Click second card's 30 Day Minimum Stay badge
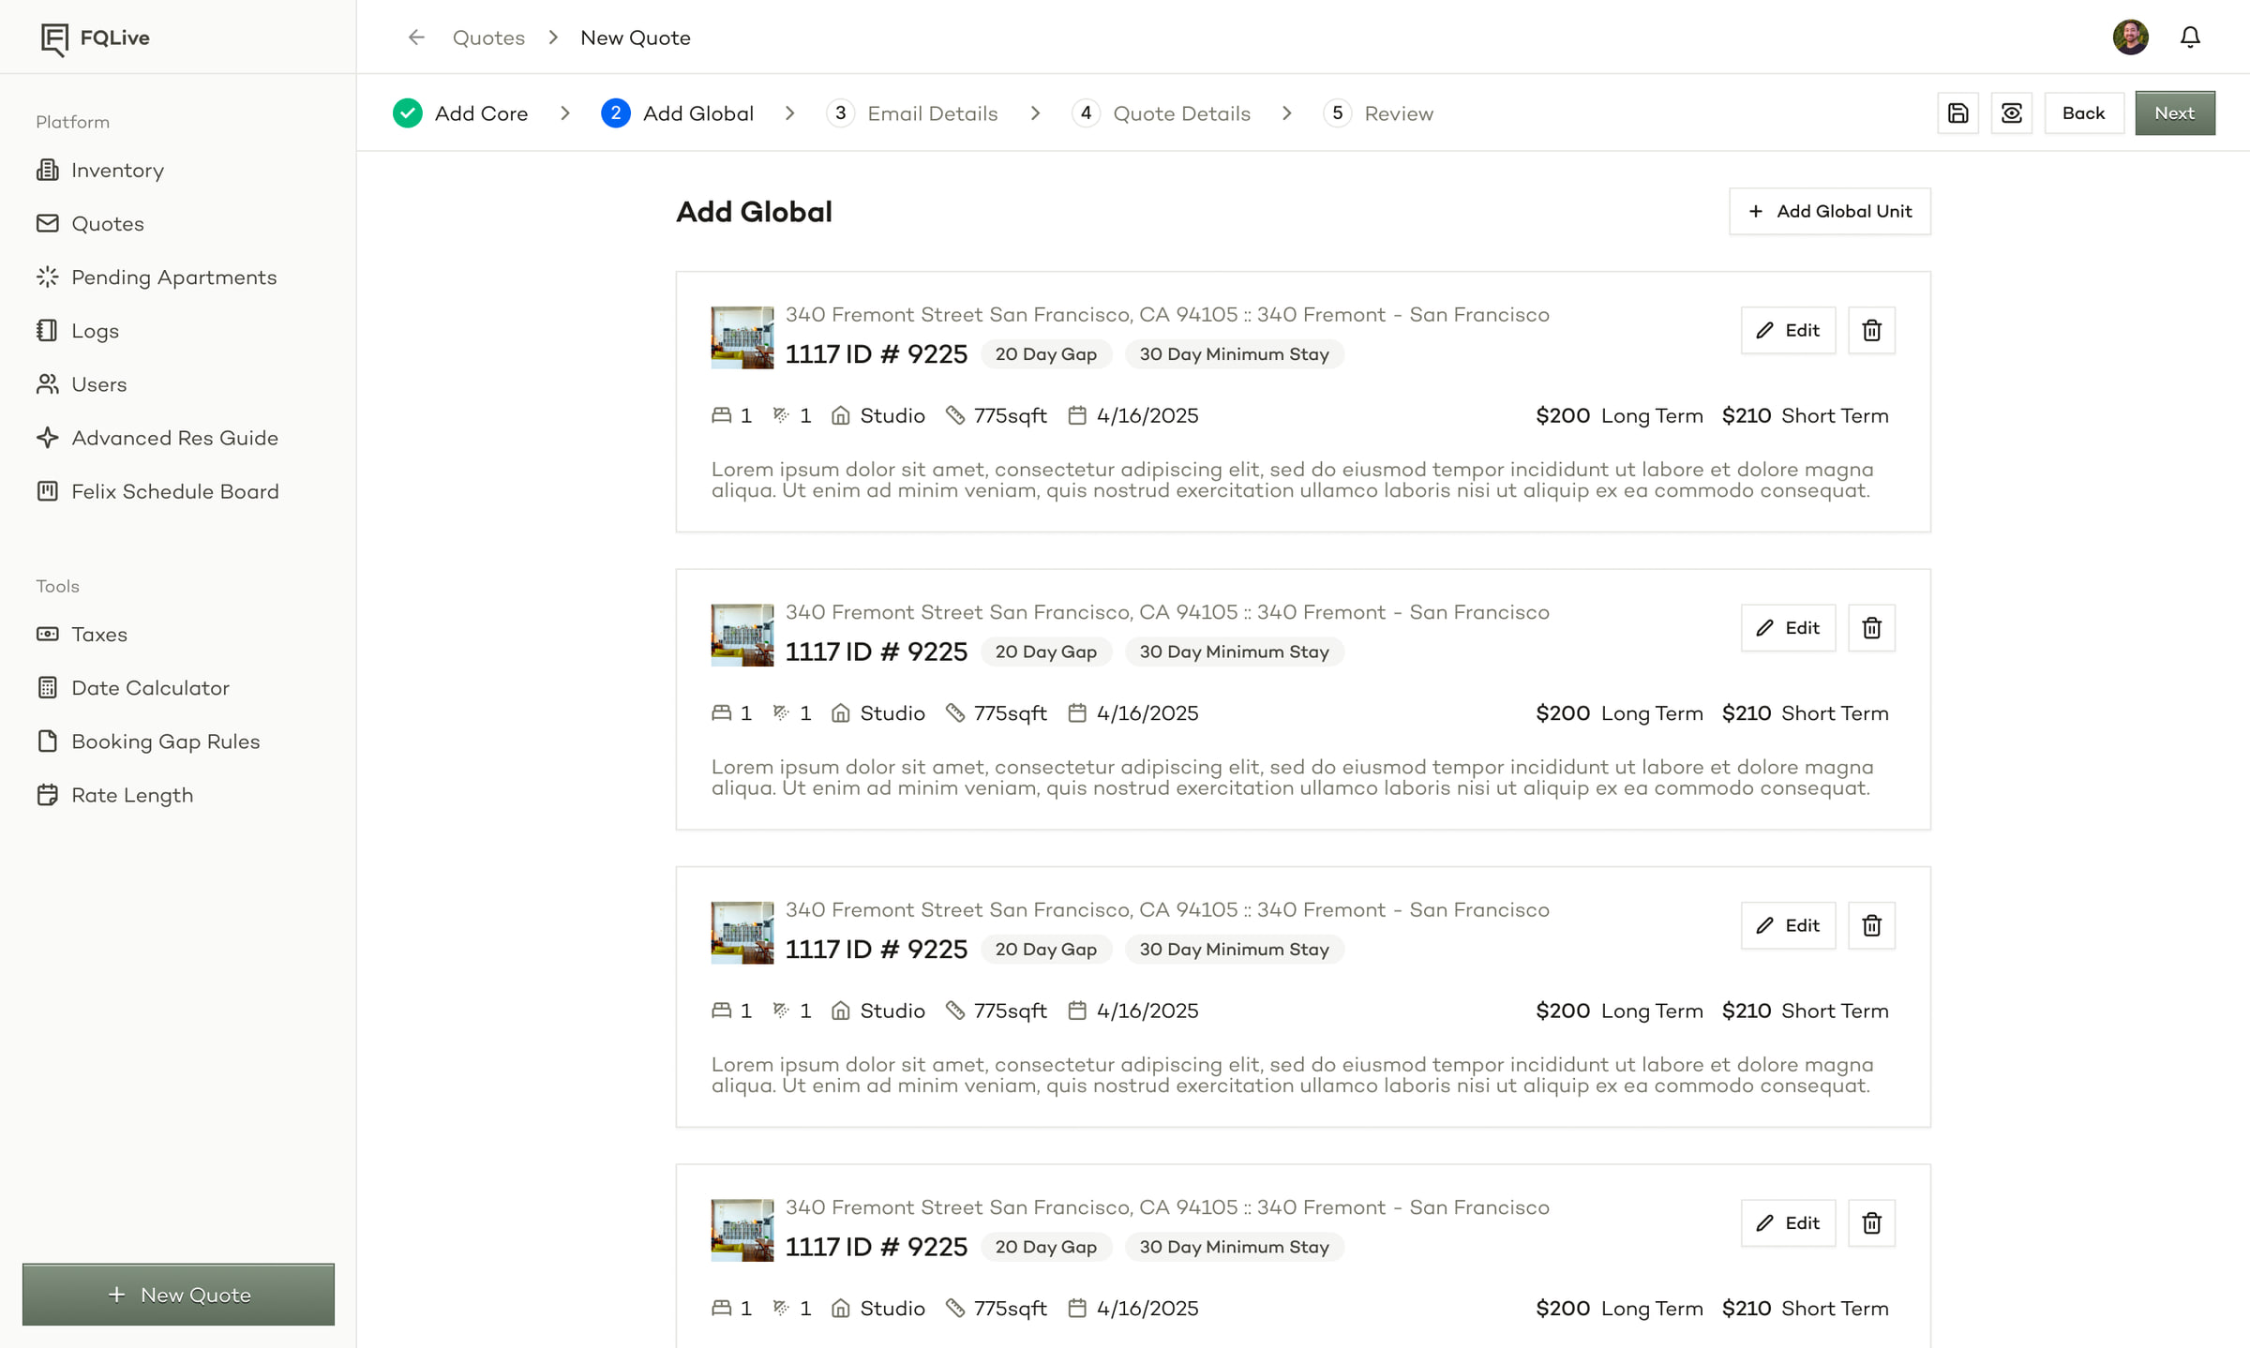 pyautogui.click(x=1234, y=652)
